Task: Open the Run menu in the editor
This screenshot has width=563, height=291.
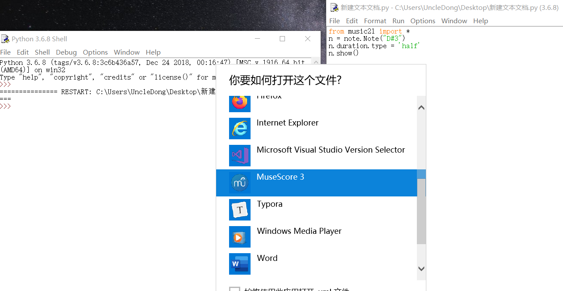Action: tap(398, 21)
